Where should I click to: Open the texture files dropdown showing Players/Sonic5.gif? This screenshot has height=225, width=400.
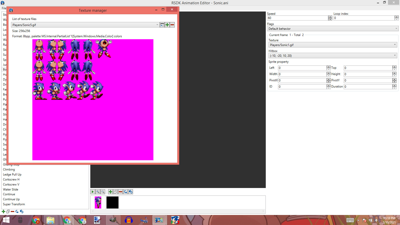click(x=85, y=25)
